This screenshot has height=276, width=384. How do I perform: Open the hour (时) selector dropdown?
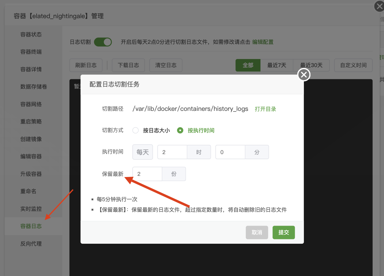[x=199, y=152]
